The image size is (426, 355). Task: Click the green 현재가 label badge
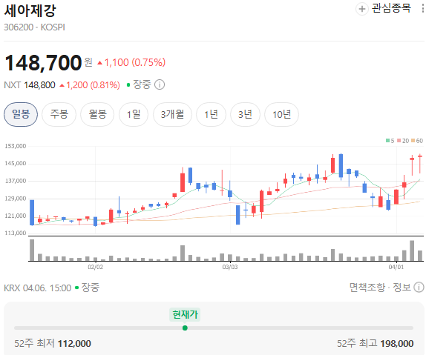point(185,314)
